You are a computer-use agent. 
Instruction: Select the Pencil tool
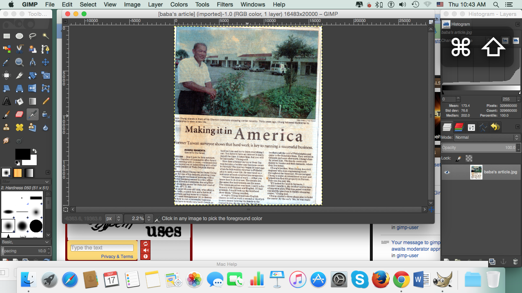click(x=45, y=101)
